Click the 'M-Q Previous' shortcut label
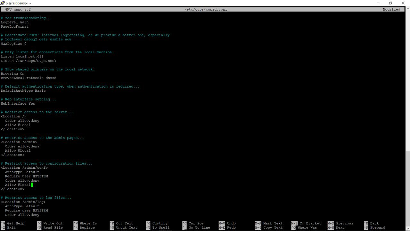 [x=340, y=223]
